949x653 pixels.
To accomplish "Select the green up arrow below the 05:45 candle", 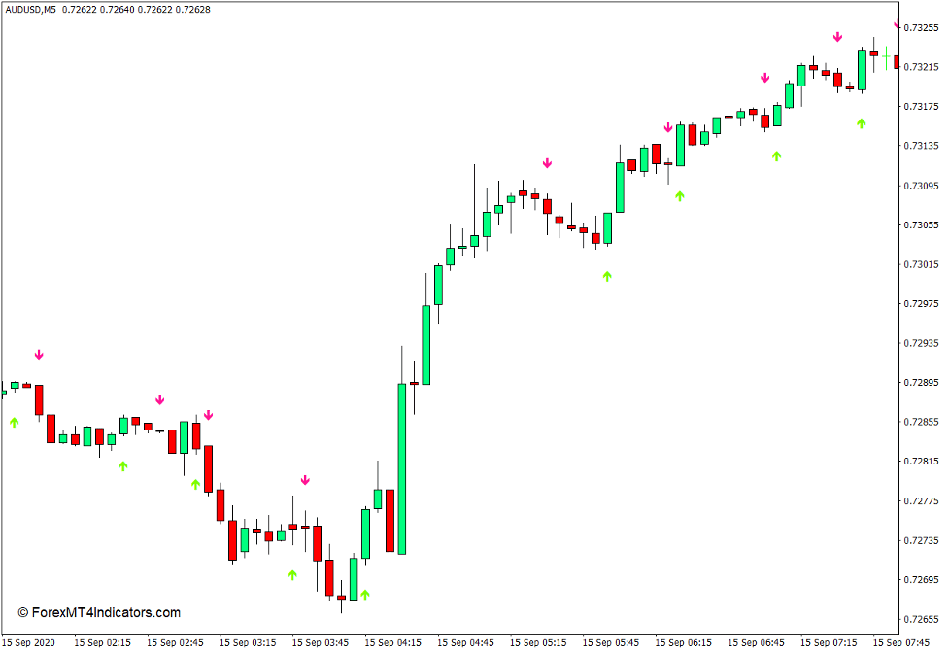I will [607, 276].
